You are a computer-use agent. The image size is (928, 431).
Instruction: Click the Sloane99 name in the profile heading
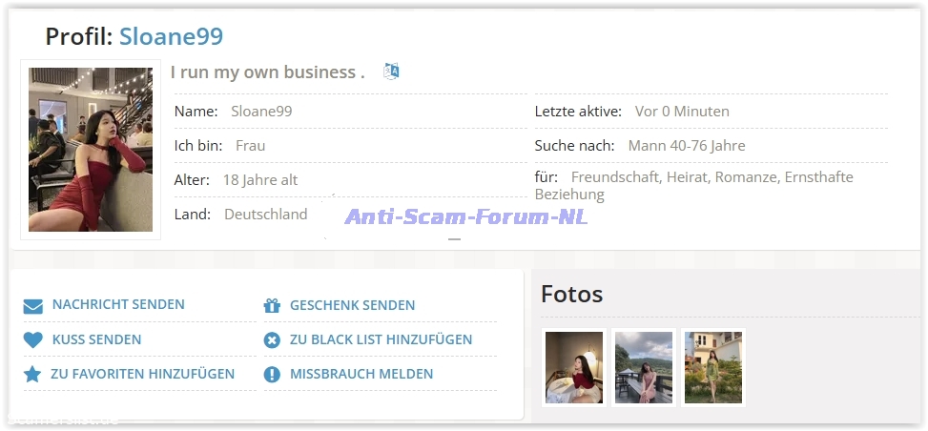pyautogui.click(x=171, y=36)
